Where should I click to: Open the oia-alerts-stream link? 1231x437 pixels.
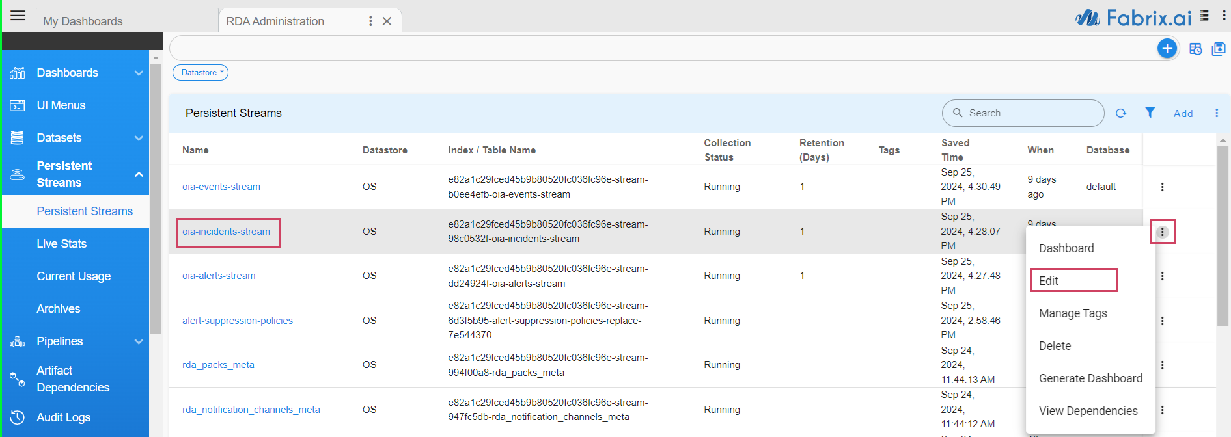(219, 276)
